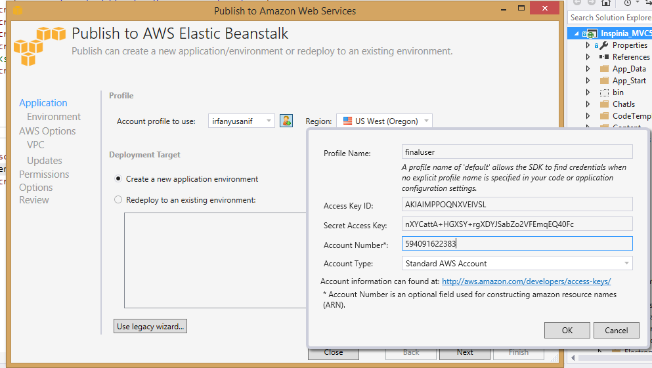Go to the Review wizard step

tap(34, 200)
